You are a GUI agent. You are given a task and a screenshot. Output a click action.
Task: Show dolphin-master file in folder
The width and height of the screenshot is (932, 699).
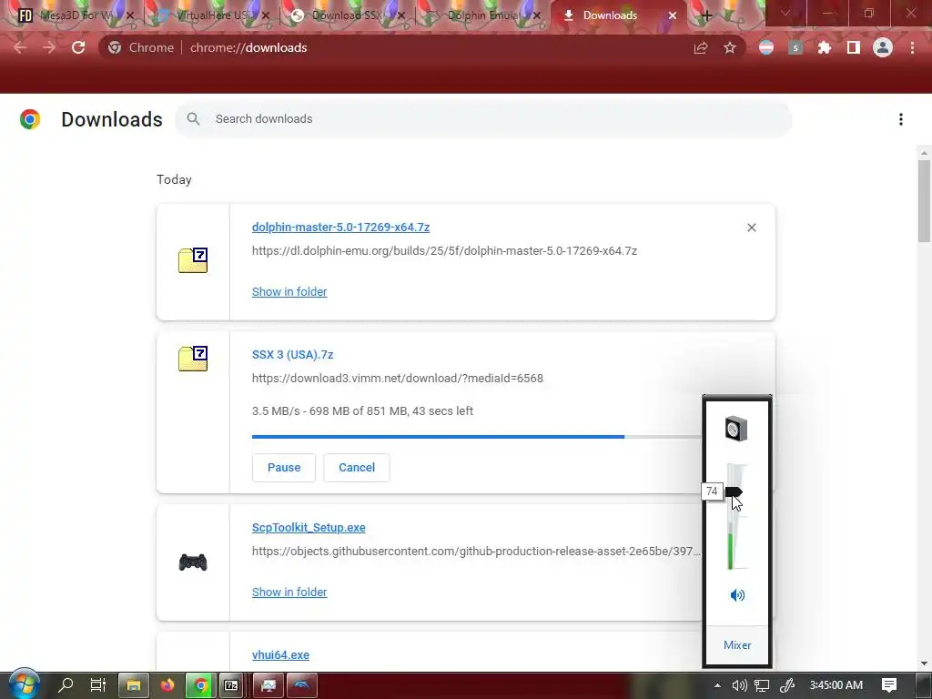[x=289, y=292]
